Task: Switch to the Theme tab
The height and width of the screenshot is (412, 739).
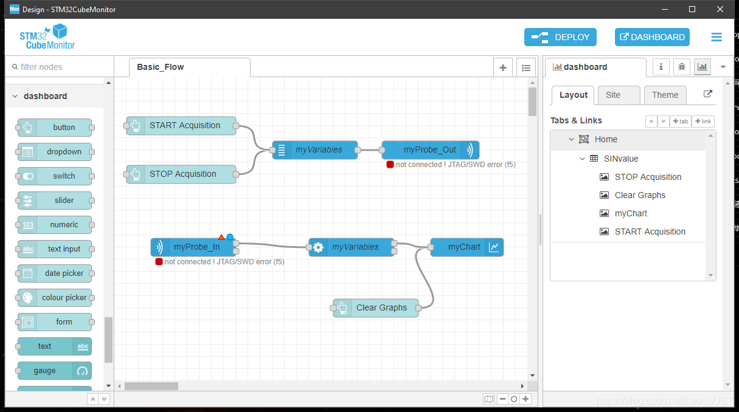Action: click(x=665, y=95)
